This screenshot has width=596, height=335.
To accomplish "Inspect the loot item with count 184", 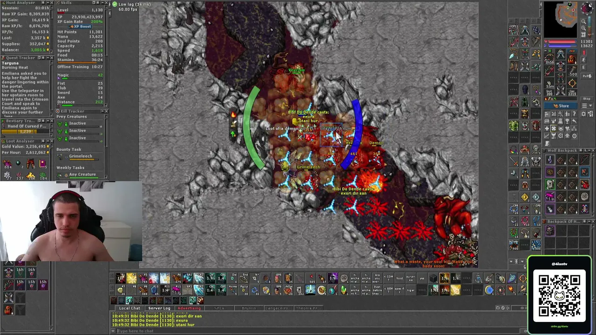I will 42,175.
